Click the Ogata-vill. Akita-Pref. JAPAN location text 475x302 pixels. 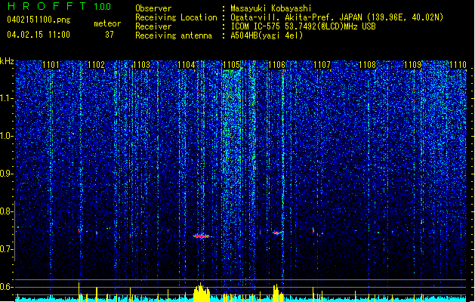[x=337, y=17]
